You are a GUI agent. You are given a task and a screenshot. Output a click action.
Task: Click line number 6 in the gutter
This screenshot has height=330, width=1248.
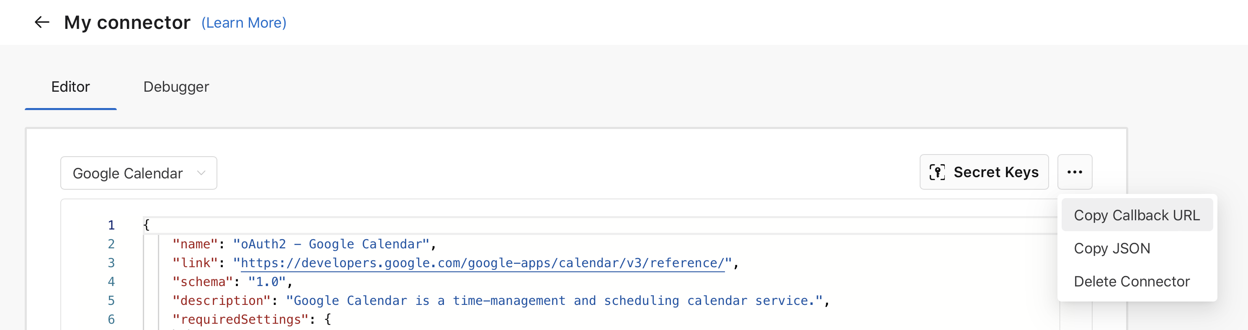click(111, 320)
